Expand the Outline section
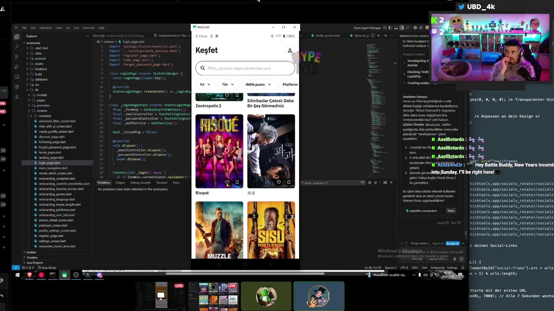 pos(31,252)
